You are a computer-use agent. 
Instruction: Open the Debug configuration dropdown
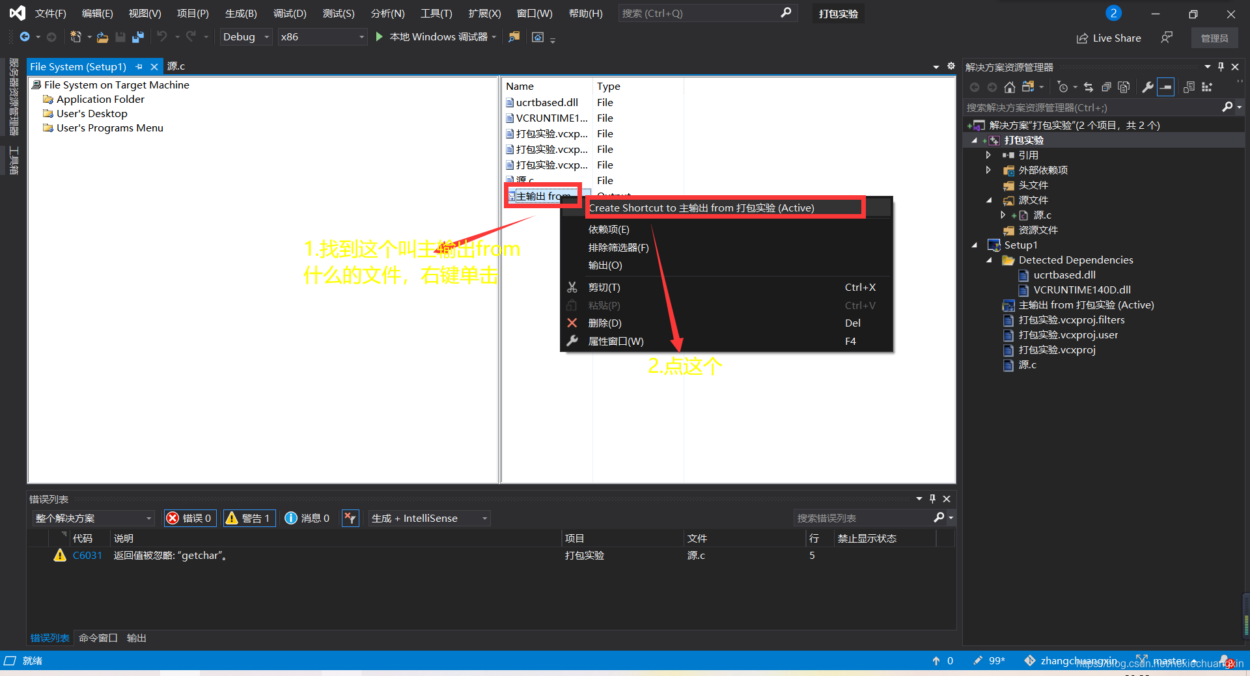click(x=245, y=37)
